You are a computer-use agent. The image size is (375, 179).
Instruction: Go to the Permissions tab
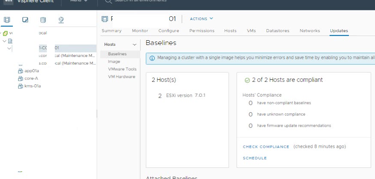202,31
